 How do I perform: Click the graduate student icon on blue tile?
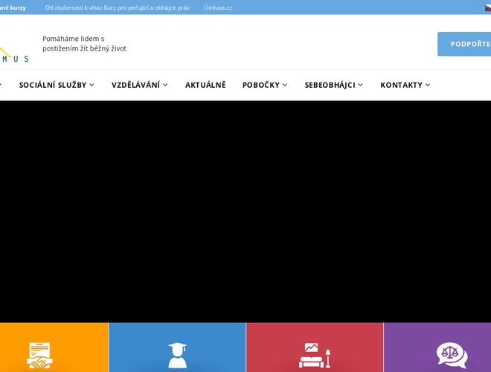(177, 355)
